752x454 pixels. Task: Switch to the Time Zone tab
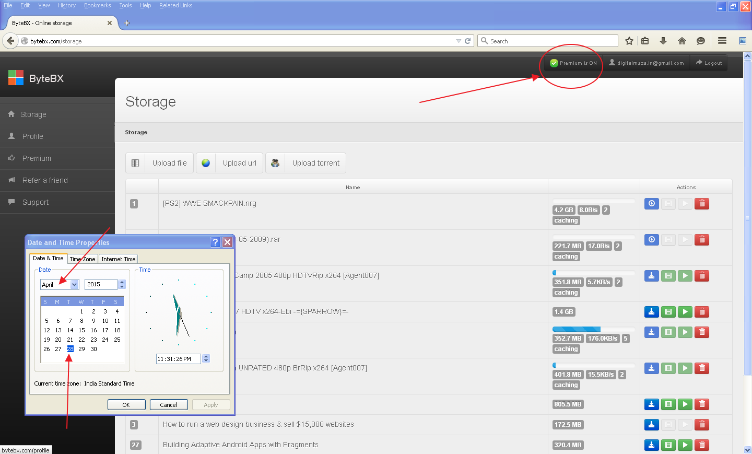click(83, 259)
